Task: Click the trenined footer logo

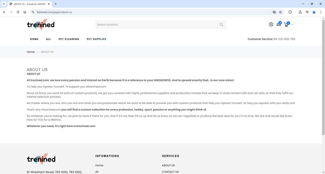Action: pos(41,159)
